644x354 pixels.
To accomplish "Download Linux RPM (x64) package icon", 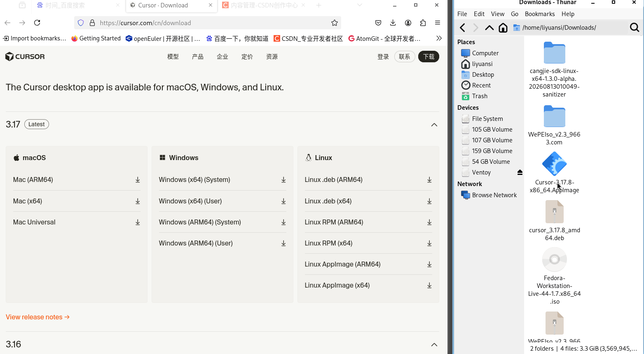I will 429,243.
